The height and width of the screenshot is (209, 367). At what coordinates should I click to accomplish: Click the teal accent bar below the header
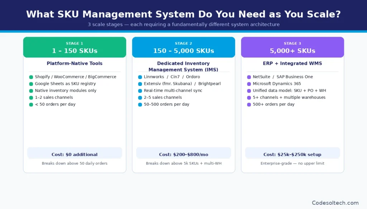click(x=183, y=31)
